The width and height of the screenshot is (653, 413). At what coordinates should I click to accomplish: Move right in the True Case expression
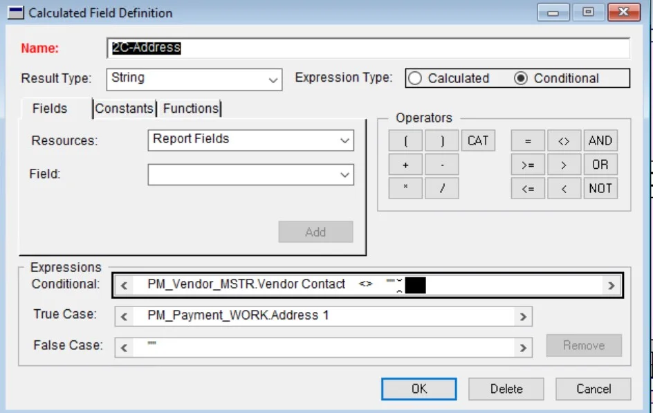[x=523, y=317]
